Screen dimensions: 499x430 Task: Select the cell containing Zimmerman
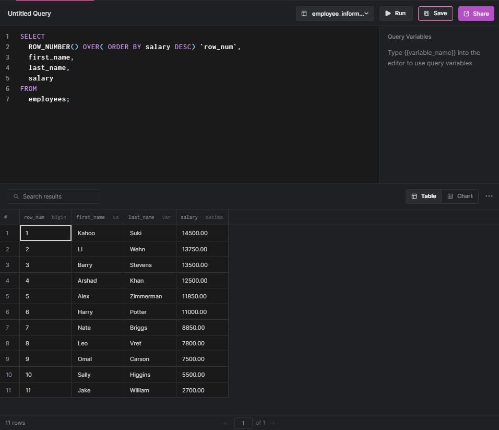tap(150, 296)
